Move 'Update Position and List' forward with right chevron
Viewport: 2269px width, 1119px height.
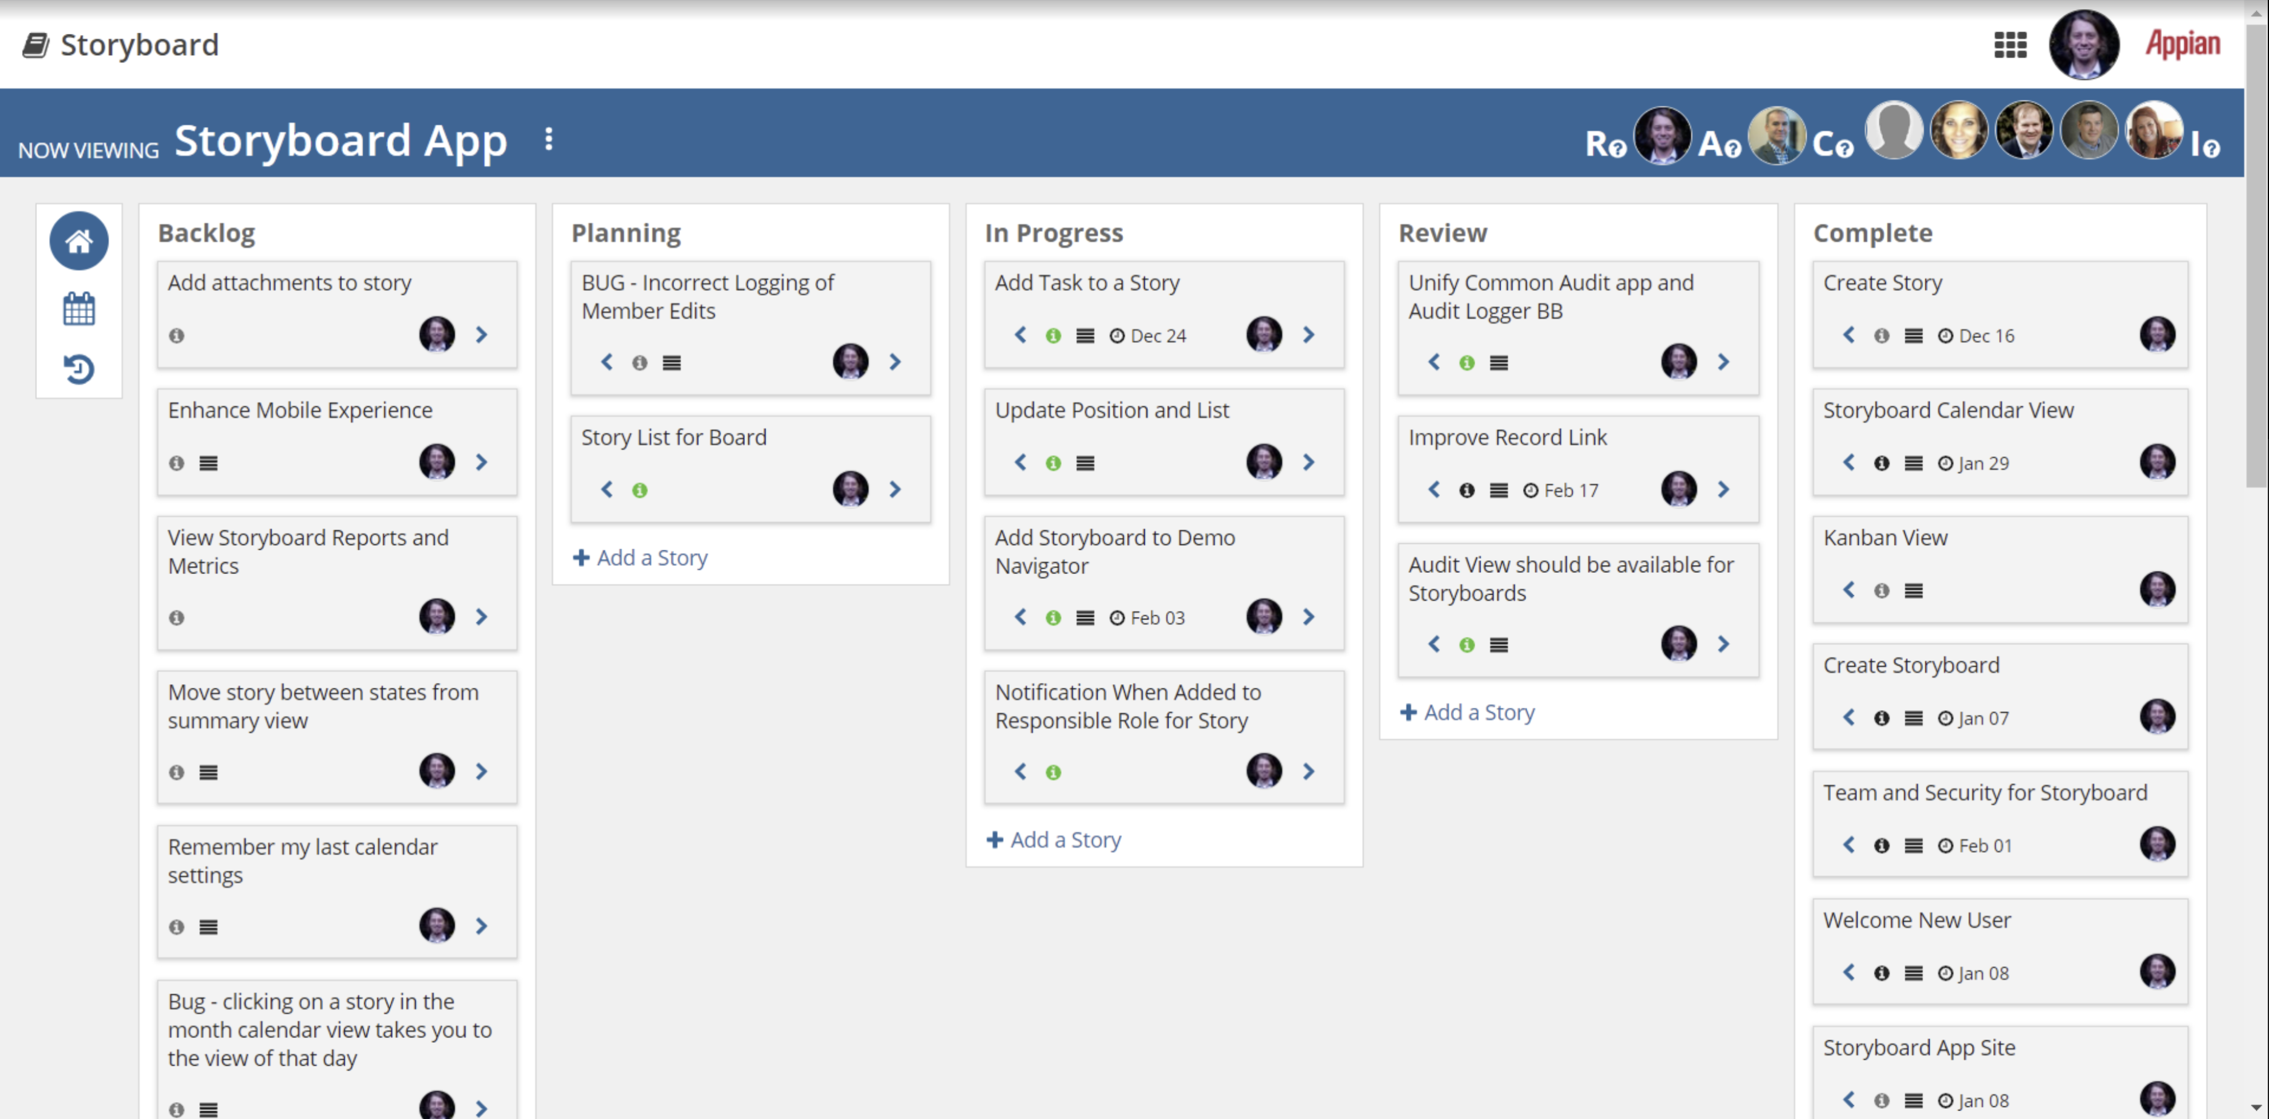[1309, 462]
